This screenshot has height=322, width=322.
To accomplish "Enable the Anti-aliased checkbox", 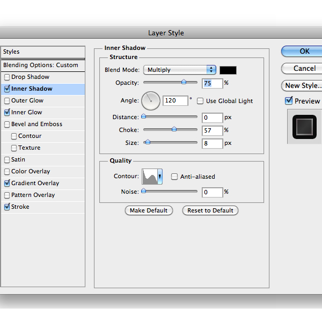I will click(x=174, y=177).
